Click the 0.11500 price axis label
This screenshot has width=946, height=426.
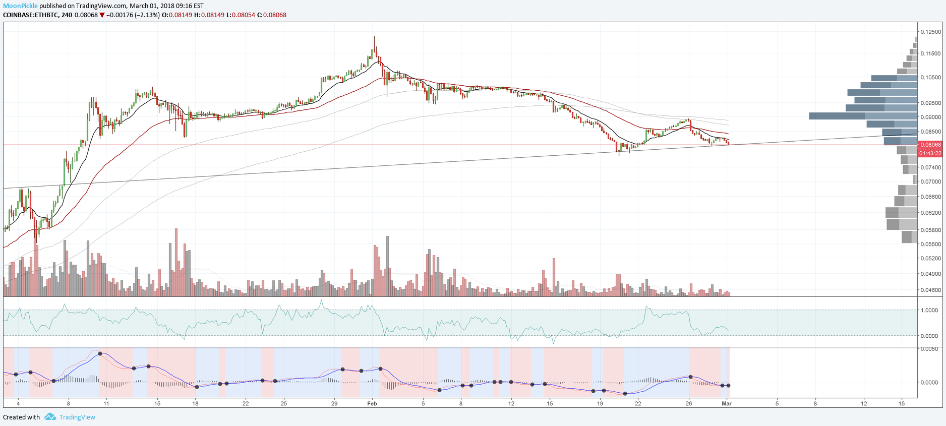pos(931,53)
